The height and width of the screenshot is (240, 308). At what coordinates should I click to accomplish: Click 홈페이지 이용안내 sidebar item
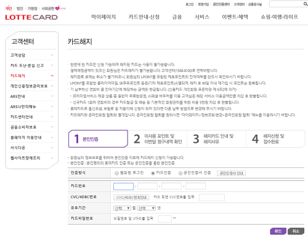click(x=26, y=137)
